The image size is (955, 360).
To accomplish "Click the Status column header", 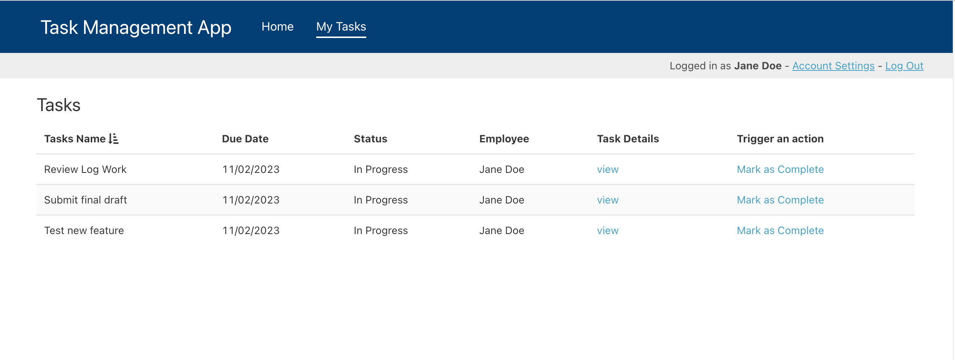I will [370, 139].
